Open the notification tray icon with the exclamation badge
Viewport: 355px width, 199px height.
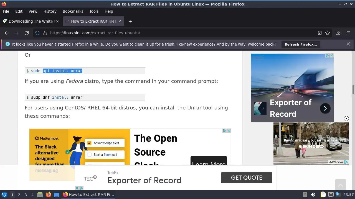pos(338,195)
